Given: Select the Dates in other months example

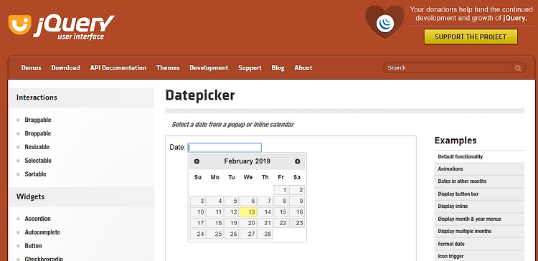Looking at the screenshot, I should (x=479, y=181).
